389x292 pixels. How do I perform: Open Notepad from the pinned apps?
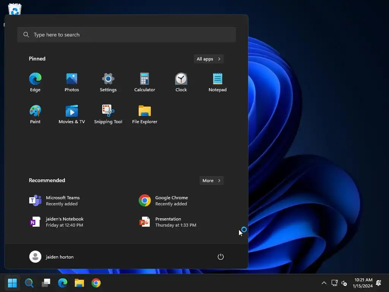(x=218, y=83)
